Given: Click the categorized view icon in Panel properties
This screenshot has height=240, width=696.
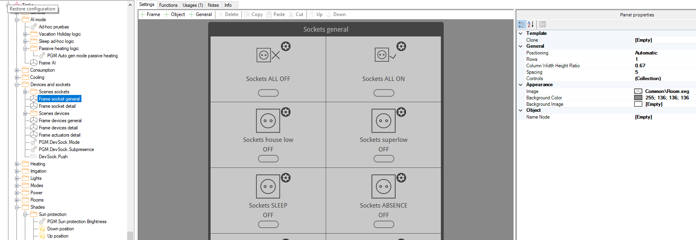Looking at the screenshot, I should click(x=521, y=24).
